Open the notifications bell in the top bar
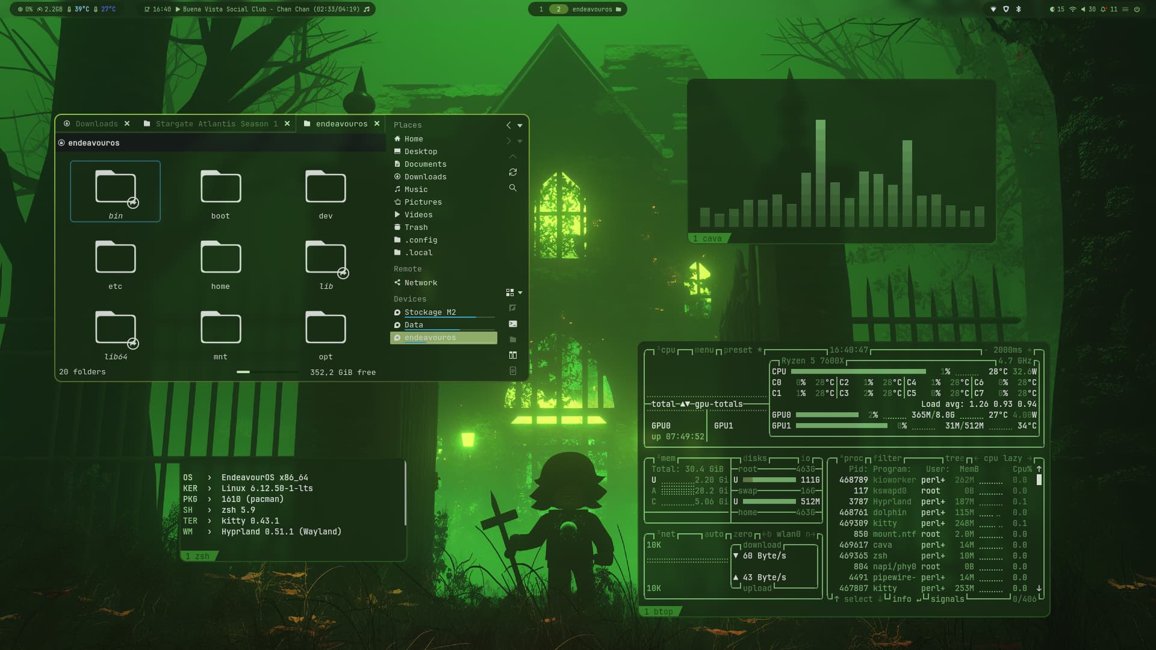Image resolution: width=1156 pixels, height=650 pixels. 1104,9
